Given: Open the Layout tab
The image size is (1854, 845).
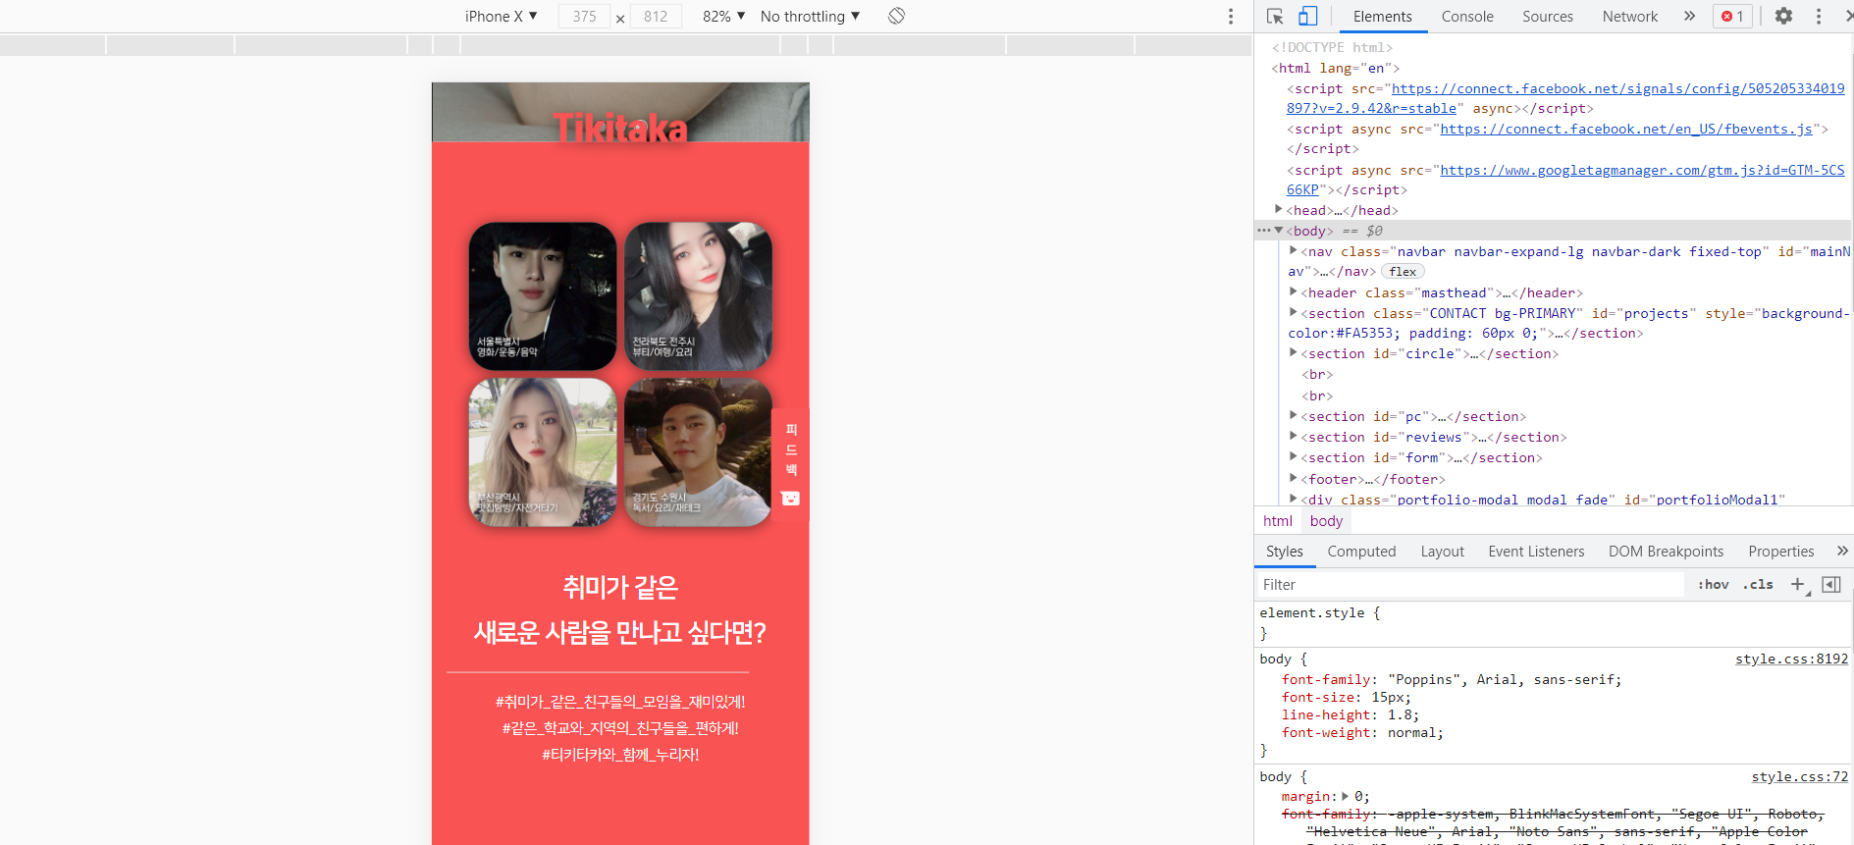Looking at the screenshot, I should coord(1442,552).
